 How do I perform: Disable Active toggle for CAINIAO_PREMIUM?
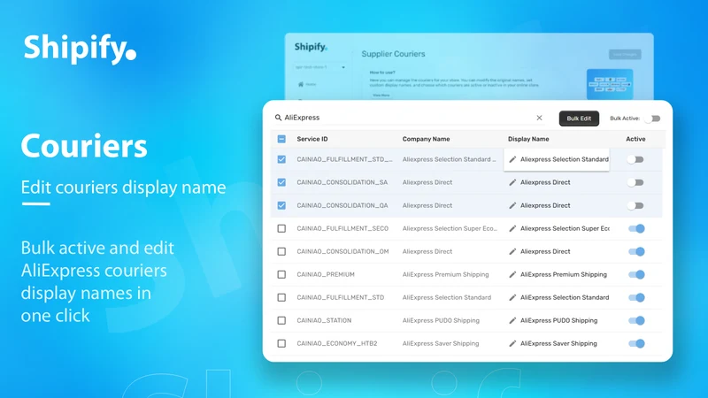(636, 274)
